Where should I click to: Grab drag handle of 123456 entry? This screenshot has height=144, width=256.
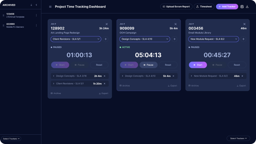3,15
